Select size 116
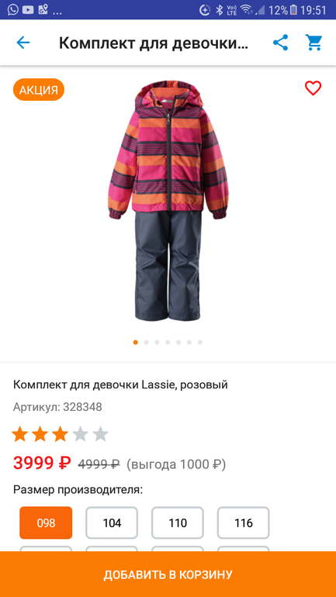336x597 pixels. pyautogui.click(x=244, y=523)
